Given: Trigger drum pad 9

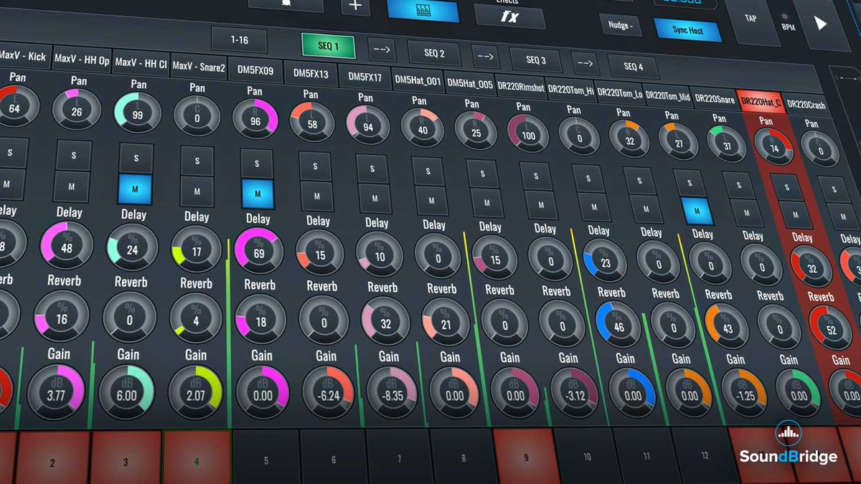Looking at the screenshot, I should pyautogui.click(x=526, y=455).
